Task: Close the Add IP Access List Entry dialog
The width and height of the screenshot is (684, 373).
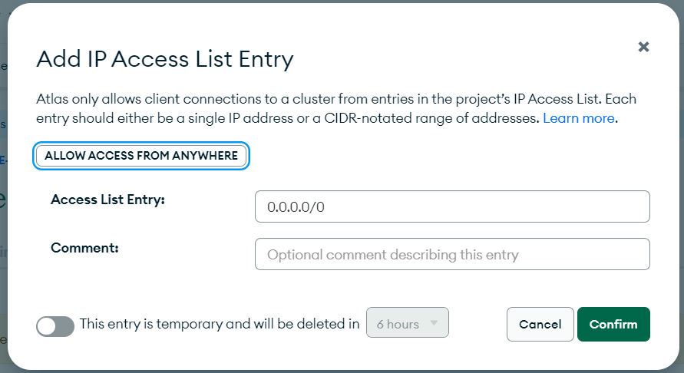Action: [643, 47]
